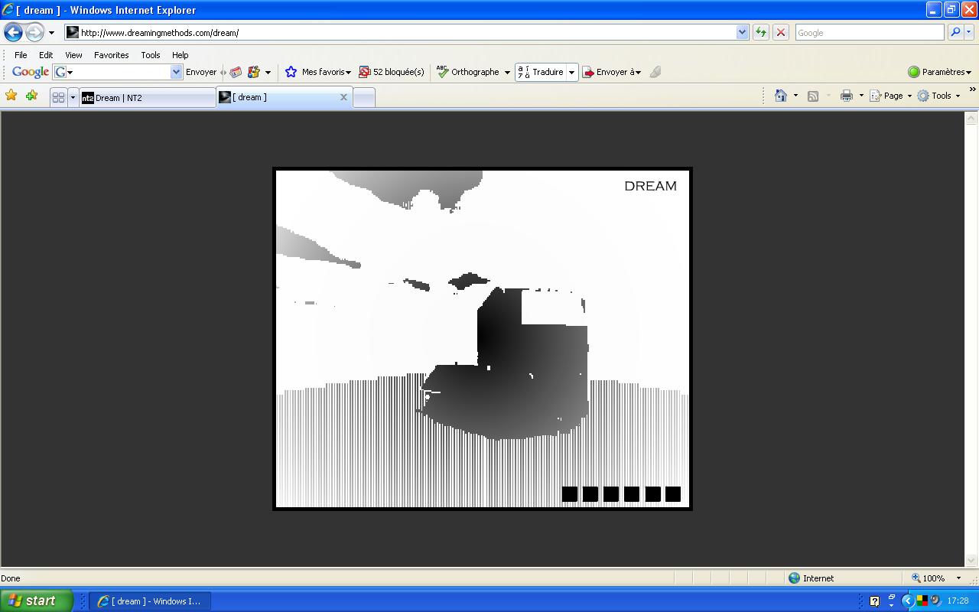Click the yellow Favorites Center star
Screen dimensions: 979x612
click(x=11, y=96)
